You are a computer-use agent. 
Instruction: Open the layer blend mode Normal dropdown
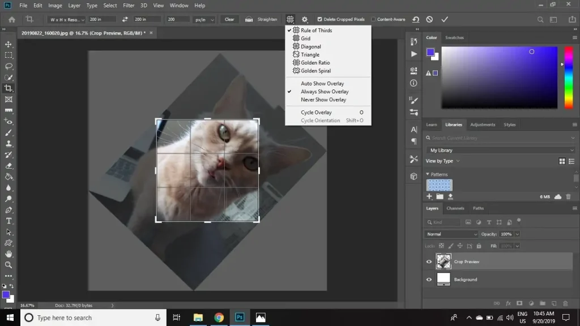pos(451,234)
